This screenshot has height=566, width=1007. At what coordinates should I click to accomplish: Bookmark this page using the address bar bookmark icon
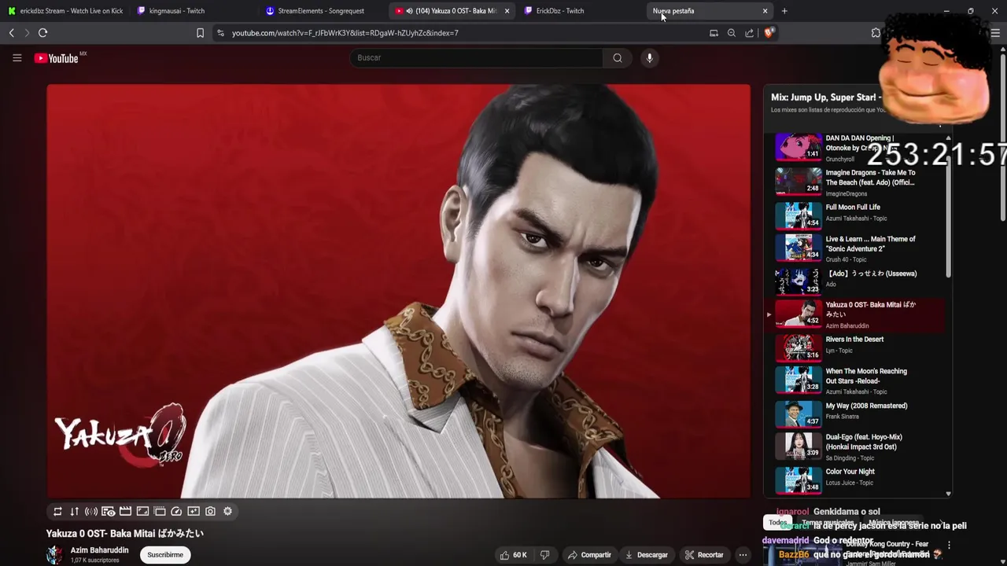[x=200, y=33]
